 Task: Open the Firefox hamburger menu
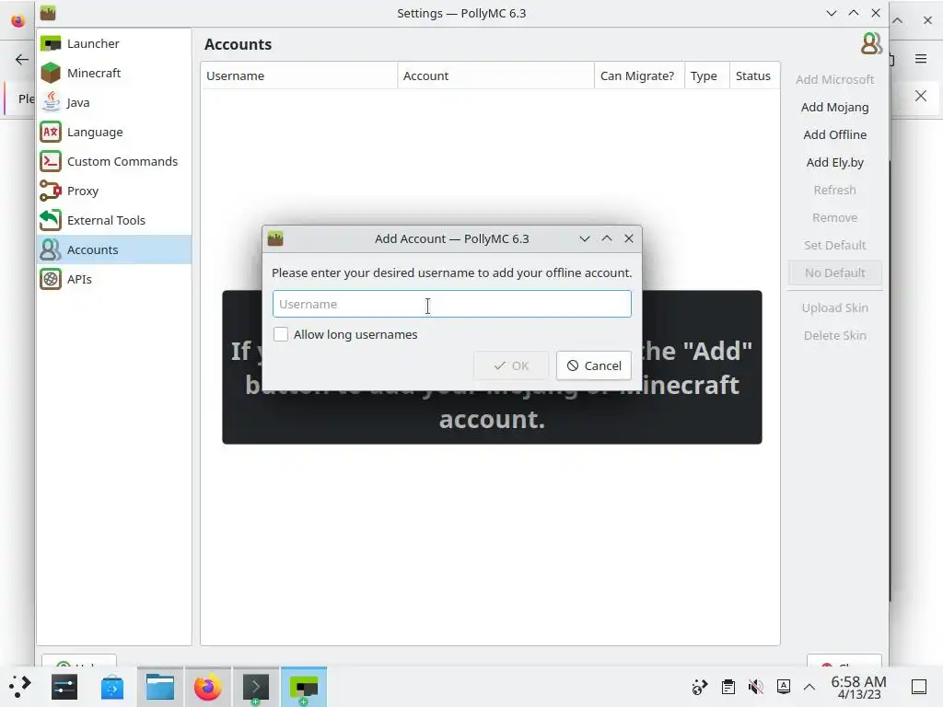[x=921, y=59]
